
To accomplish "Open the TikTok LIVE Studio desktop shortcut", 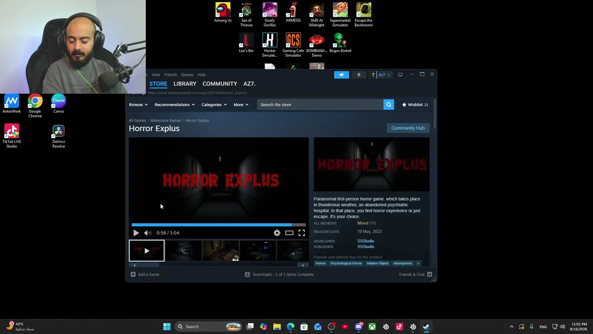I will click(12, 136).
